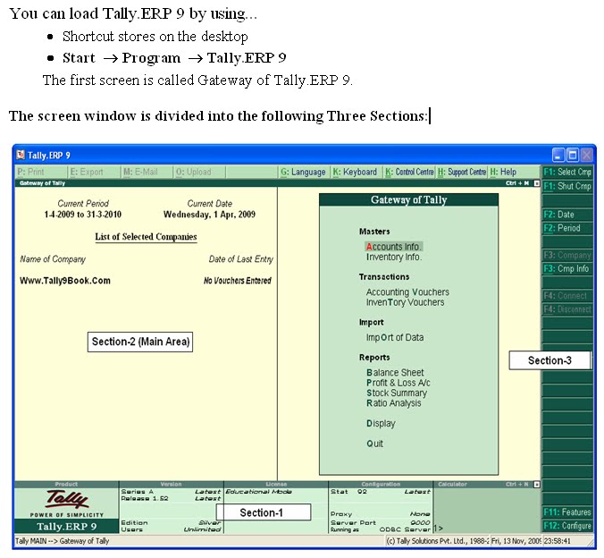Click the List of Selected Companies heading
This screenshot has width=604, height=558.
(146, 237)
